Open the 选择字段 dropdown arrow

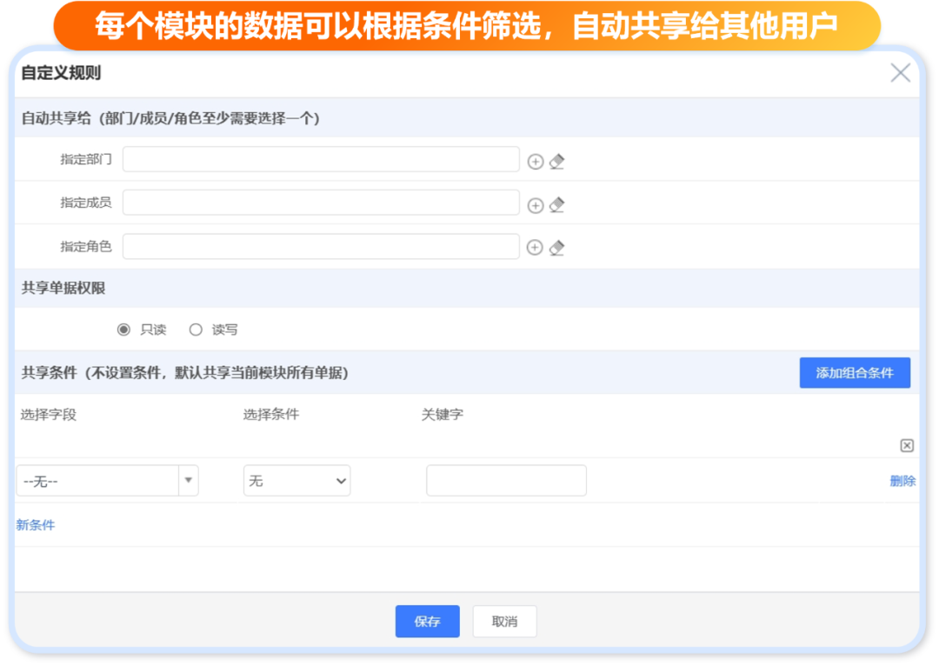(x=189, y=481)
